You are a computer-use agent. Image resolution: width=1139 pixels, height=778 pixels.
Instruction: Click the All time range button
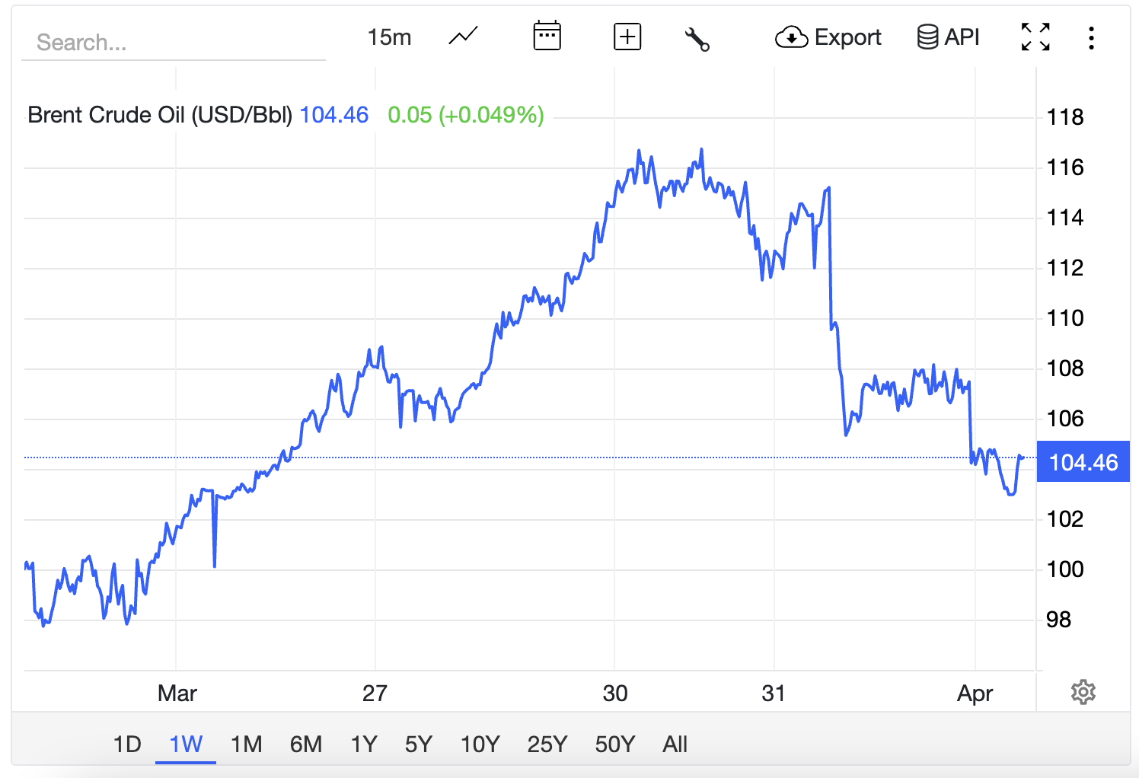pyautogui.click(x=675, y=744)
